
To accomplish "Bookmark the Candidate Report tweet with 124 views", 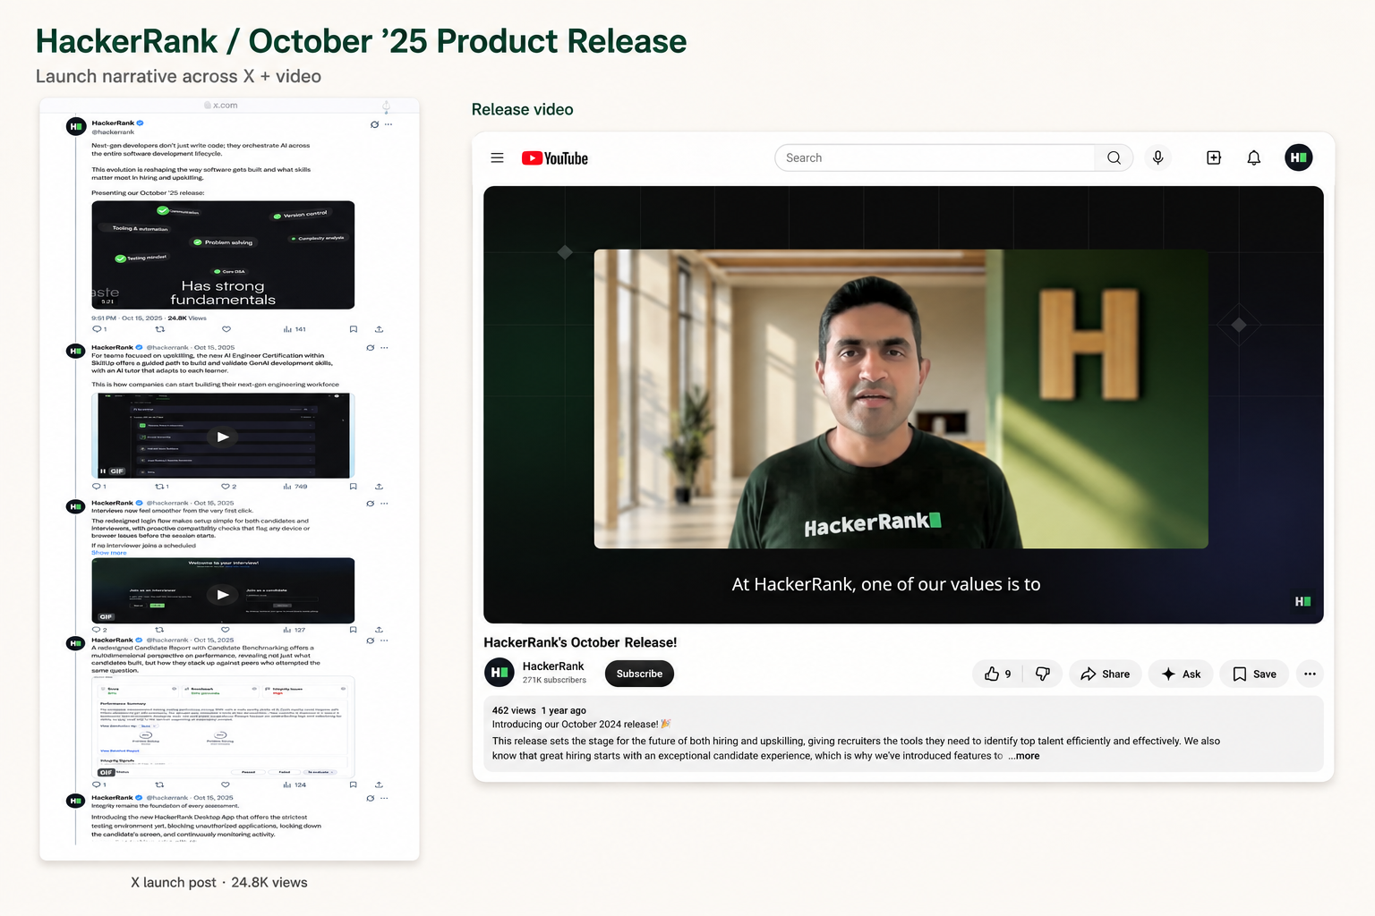I will click(x=353, y=785).
